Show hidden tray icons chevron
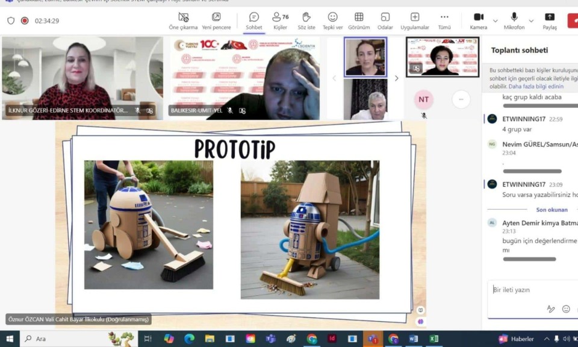This screenshot has width=578, height=347. pos(547,339)
